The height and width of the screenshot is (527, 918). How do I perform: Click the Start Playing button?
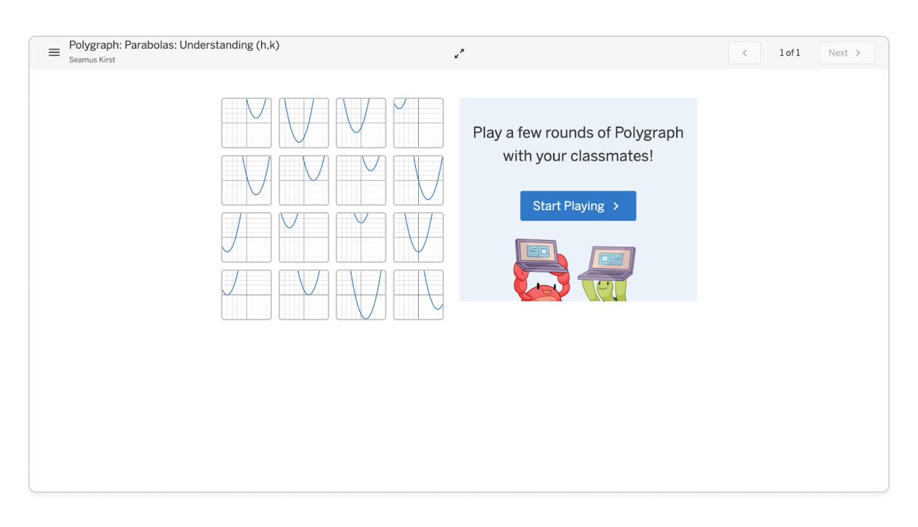[578, 206]
